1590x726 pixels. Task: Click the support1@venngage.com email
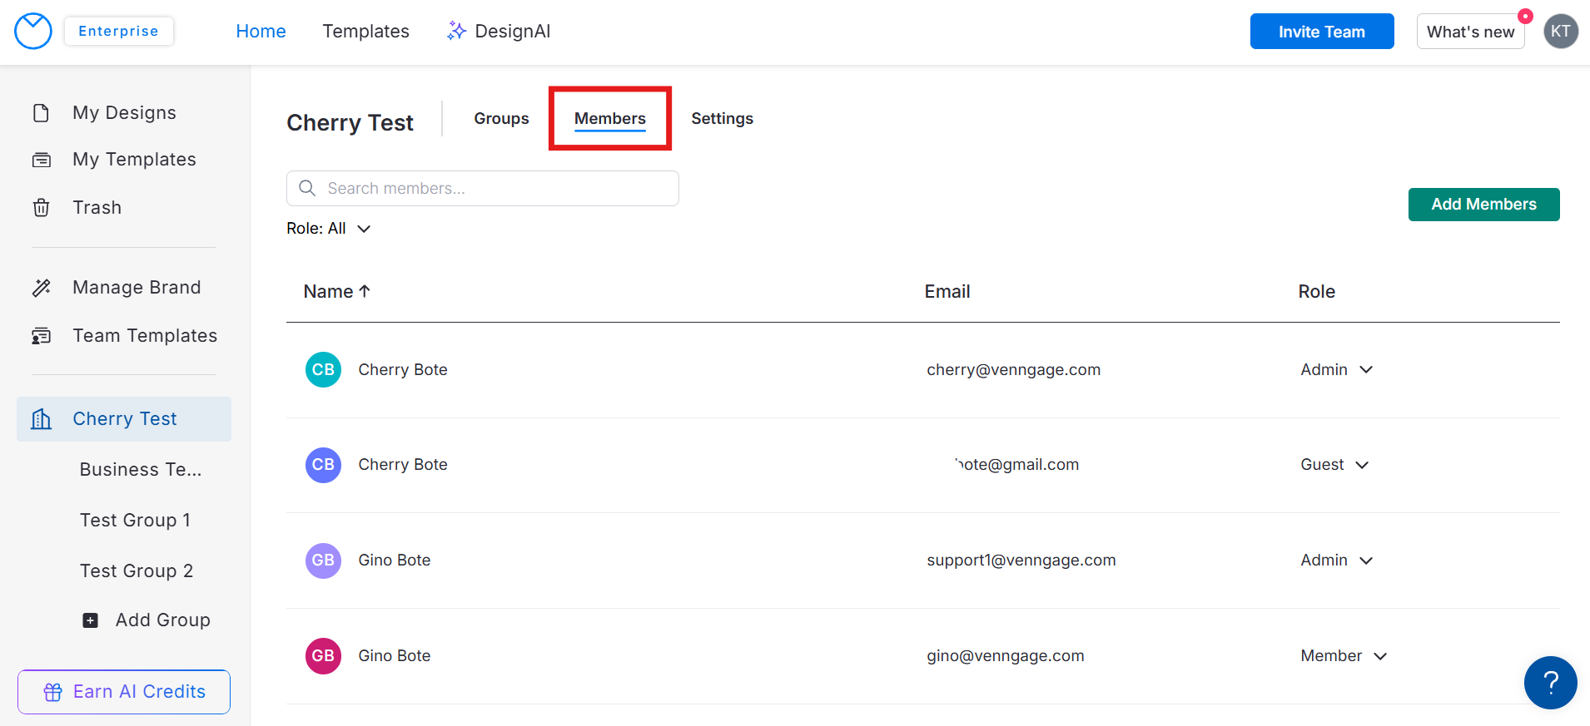(x=1021, y=561)
